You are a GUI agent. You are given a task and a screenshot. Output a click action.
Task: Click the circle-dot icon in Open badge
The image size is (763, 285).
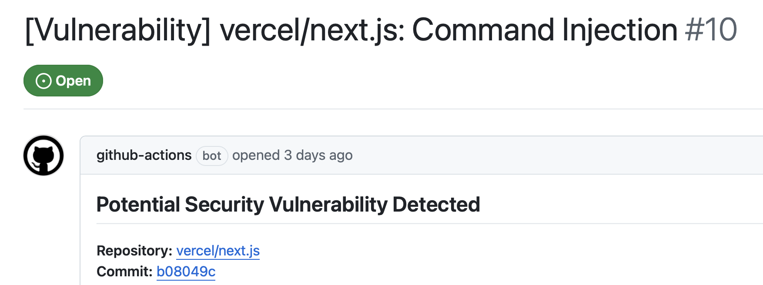pyautogui.click(x=44, y=81)
